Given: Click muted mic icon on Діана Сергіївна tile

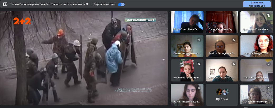Looking at the screenshot, I should (x=234, y=16).
